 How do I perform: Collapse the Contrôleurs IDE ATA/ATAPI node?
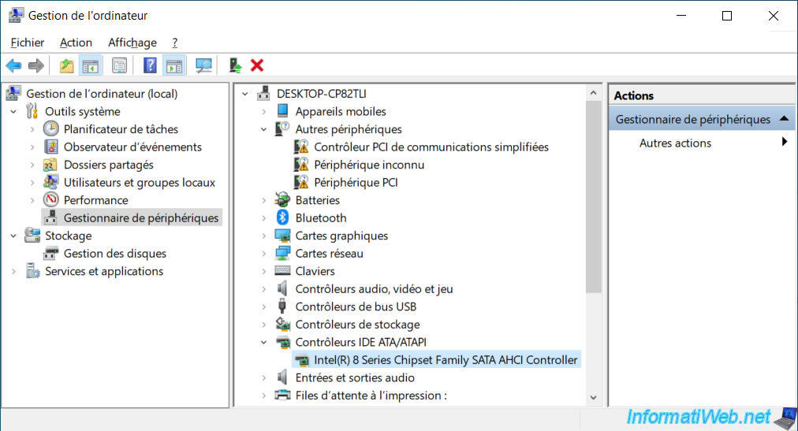tap(263, 343)
